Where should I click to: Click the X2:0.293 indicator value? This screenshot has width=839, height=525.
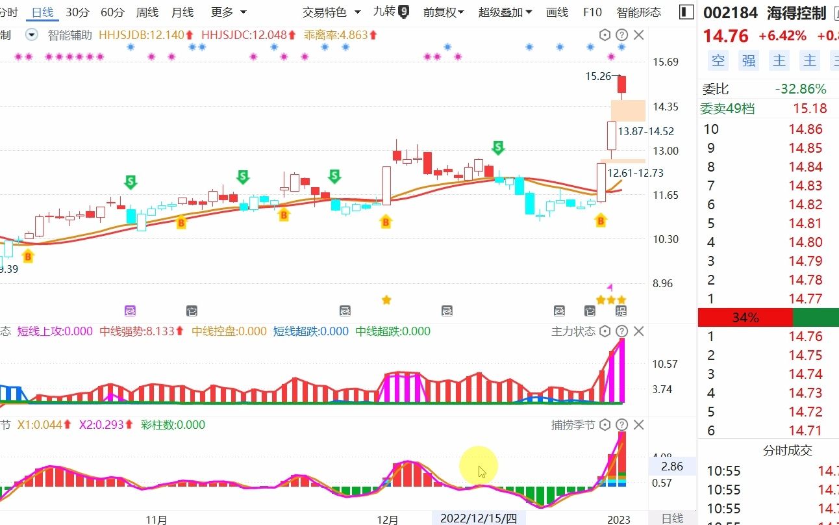pyautogui.click(x=106, y=425)
